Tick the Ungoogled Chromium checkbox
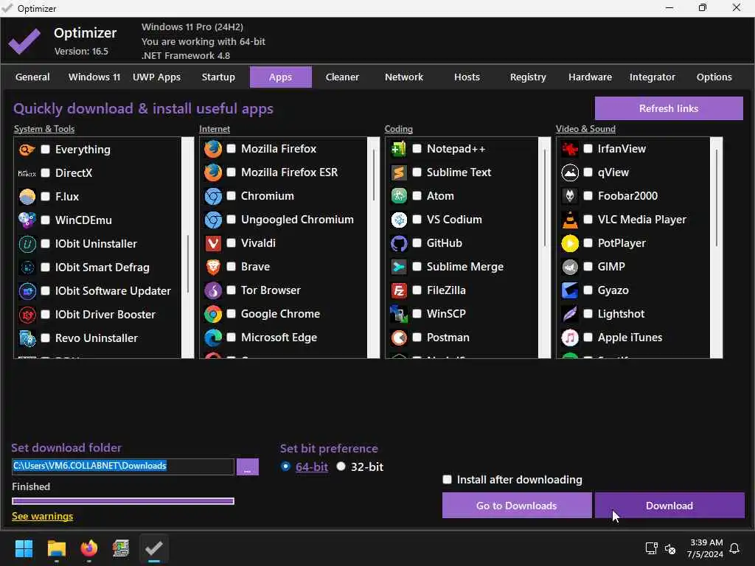 click(231, 220)
